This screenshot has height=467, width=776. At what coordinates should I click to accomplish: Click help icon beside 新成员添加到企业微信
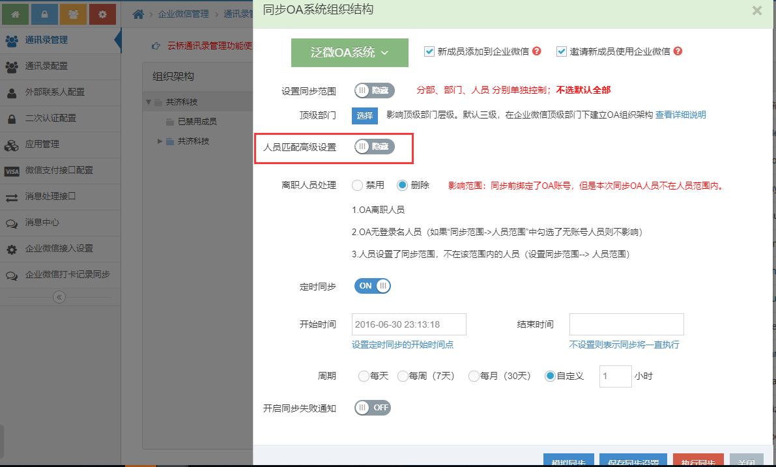tap(537, 51)
